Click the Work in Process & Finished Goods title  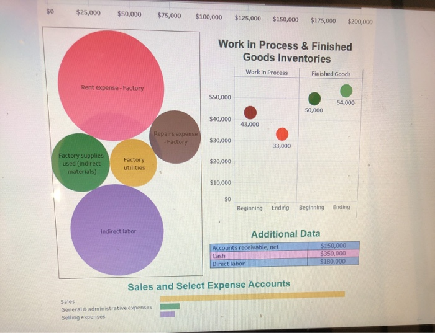click(285, 51)
